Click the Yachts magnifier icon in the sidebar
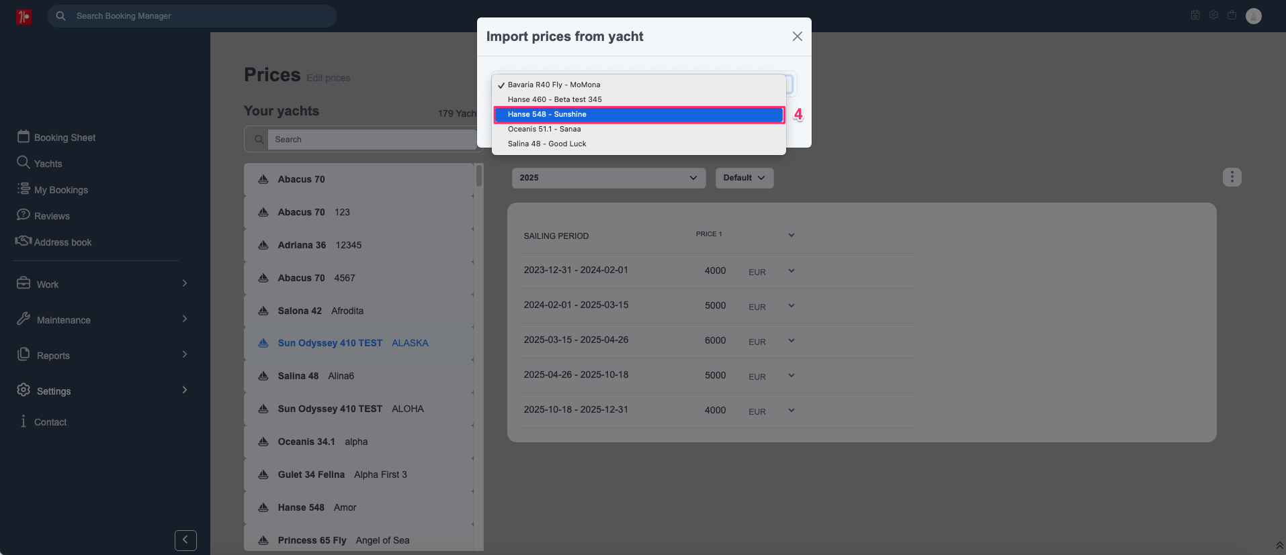The width and height of the screenshot is (1286, 555). (x=24, y=162)
